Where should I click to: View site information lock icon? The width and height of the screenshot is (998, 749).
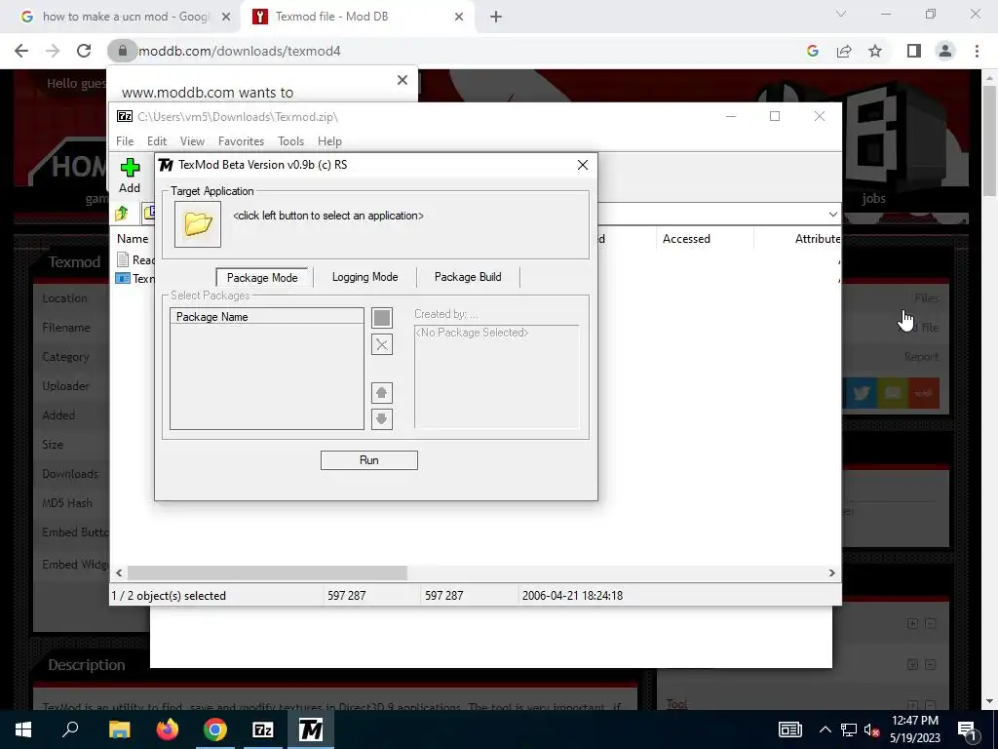tap(122, 51)
